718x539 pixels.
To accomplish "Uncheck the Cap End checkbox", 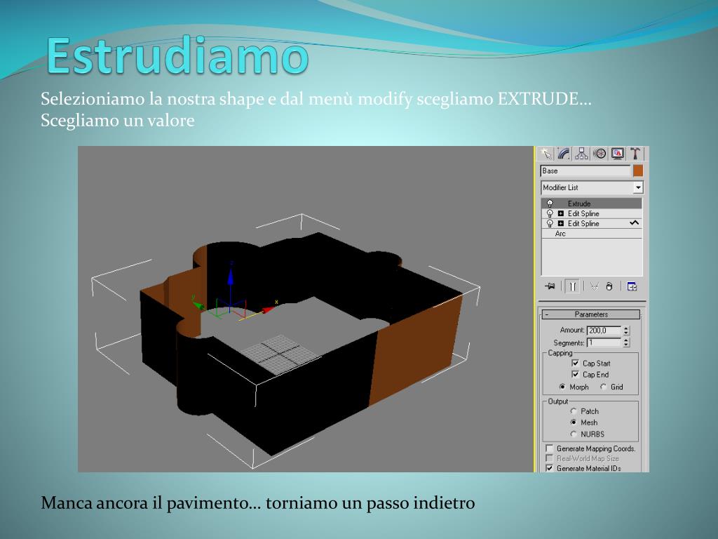I will [x=575, y=375].
